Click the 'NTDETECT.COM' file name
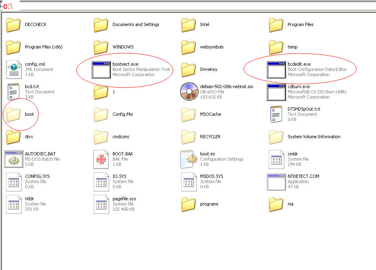Viewport: 376px width, 270px height. [x=303, y=176]
